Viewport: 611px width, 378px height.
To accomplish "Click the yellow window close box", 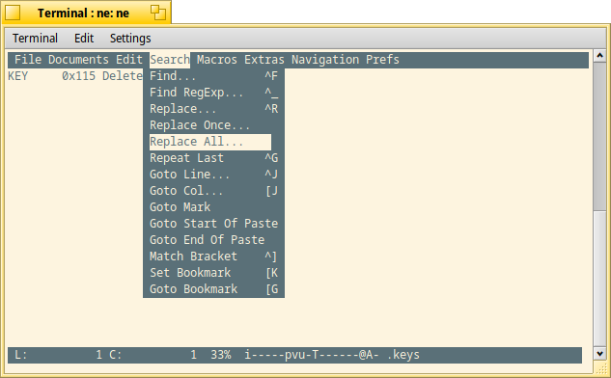I will click(x=13, y=13).
